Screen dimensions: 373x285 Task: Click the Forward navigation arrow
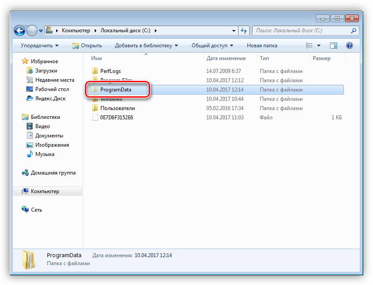tap(32, 30)
